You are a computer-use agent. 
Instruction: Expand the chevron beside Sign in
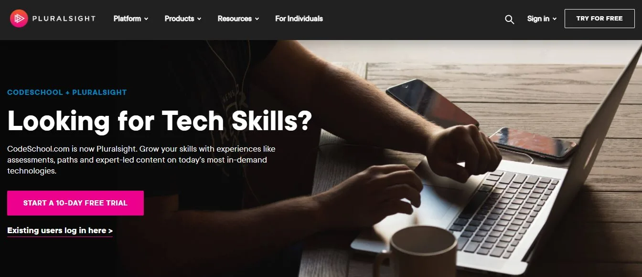(x=555, y=19)
